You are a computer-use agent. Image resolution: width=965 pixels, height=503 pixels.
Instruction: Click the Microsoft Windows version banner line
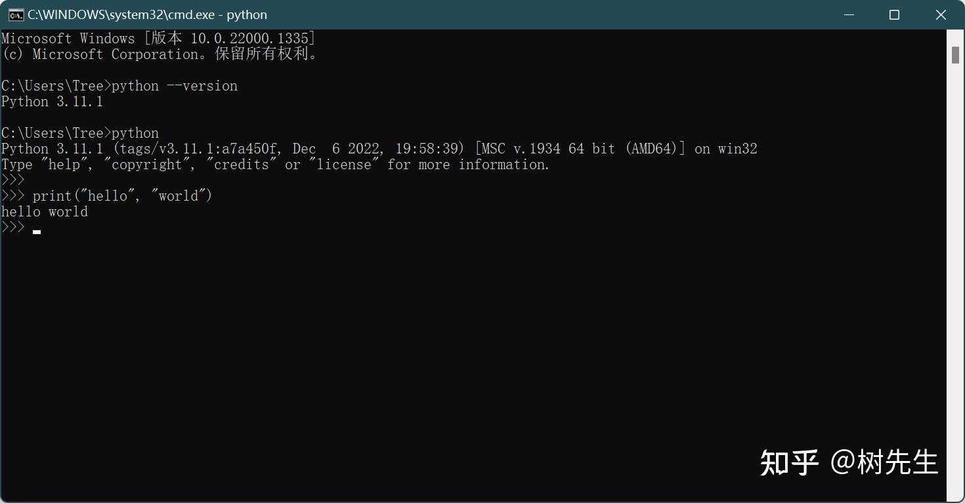(158, 38)
